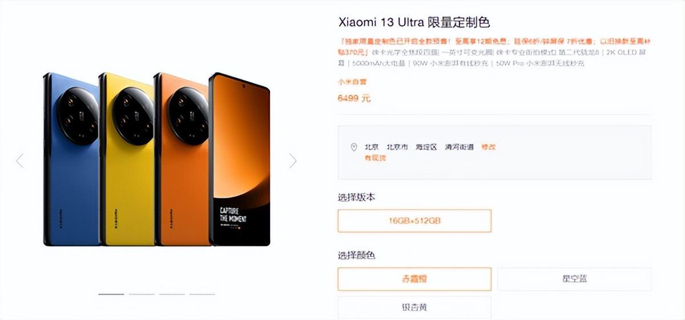Click the right carousel arrow
This screenshot has width=685, height=320.
click(x=293, y=161)
